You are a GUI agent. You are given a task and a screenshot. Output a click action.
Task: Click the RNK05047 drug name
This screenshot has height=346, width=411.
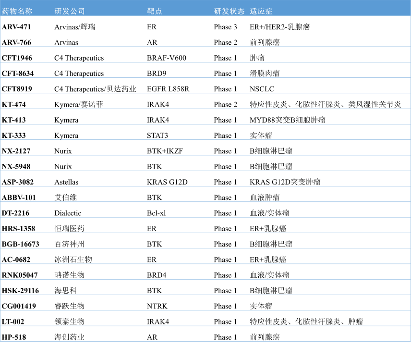point(20,275)
